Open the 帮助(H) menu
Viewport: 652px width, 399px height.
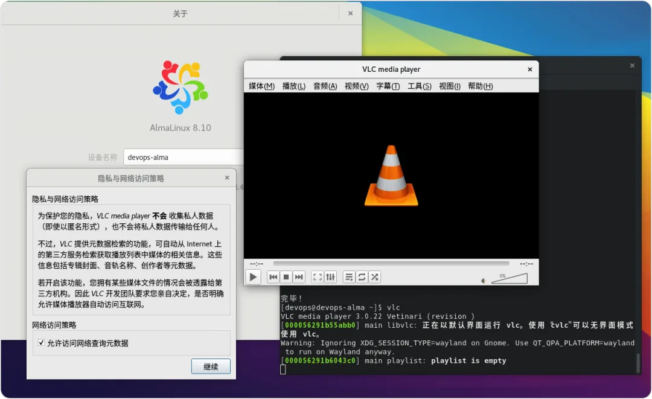[481, 86]
